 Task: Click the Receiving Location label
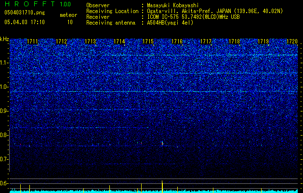[x=112, y=11]
